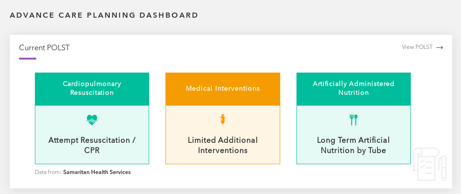Open the orange Medical Interventions card body

point(223,135)
